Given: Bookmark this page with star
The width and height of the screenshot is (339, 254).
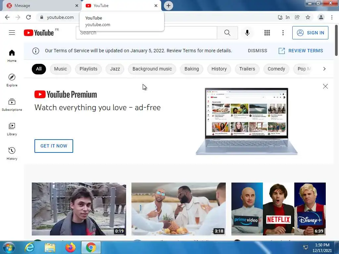Looking at the screenshot, I should click(308, 17).
